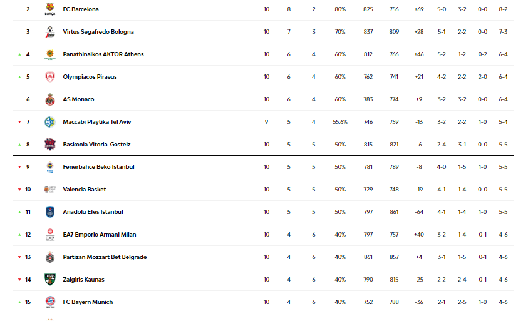Click the Fenerbahce Beko team logo

[50, 167]
